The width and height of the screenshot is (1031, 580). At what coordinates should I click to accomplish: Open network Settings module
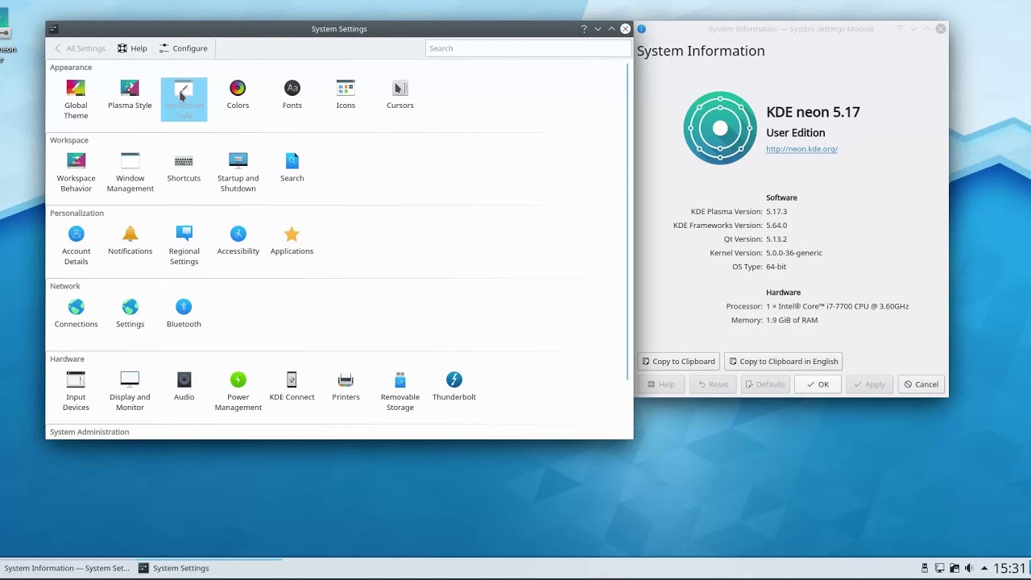pyautogui.click(x=130, y=313)
